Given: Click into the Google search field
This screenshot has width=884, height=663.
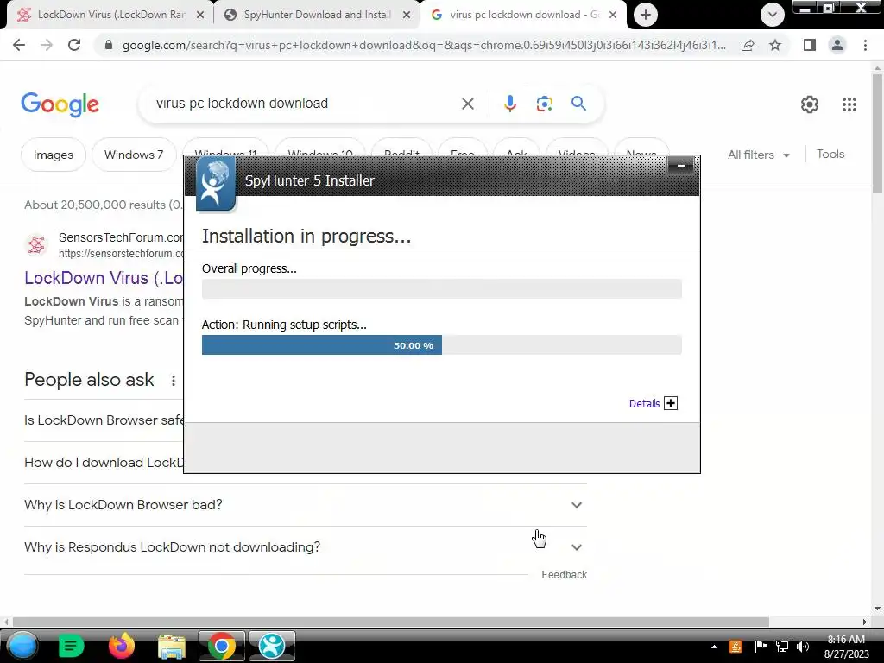Looking at the screenshot, I should pyautogui.click(x=305, y=104).
